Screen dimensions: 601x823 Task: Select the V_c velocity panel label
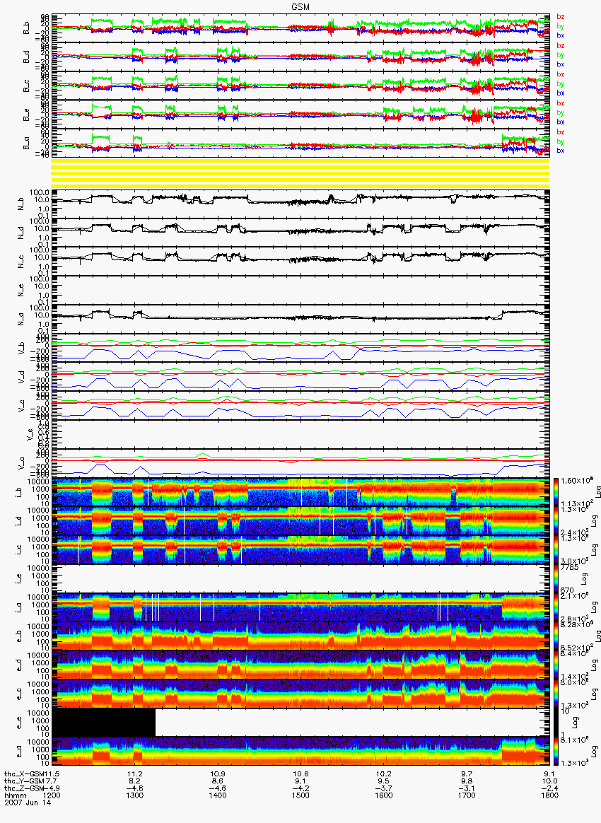tap(21, 405)
